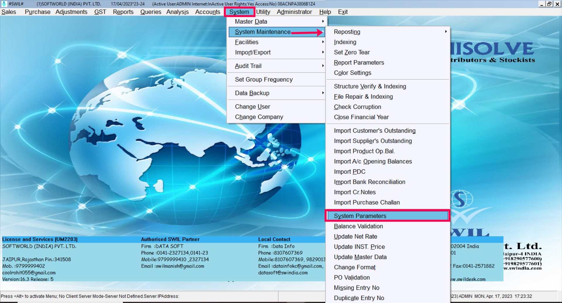
Task: Open the Accounts menu
Action: tap(208, 12)
